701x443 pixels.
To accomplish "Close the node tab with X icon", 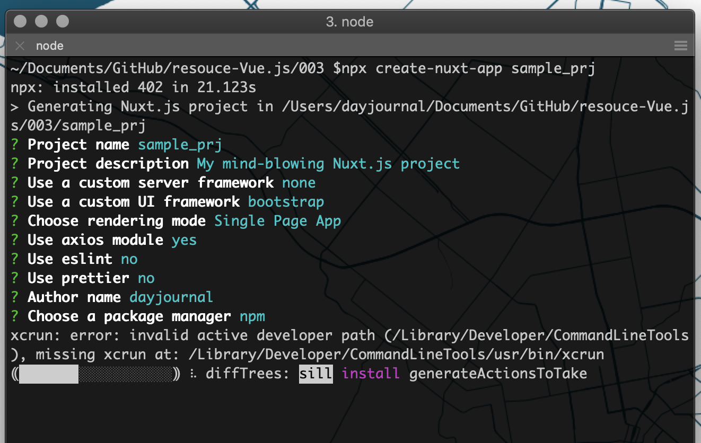I will 20,46.
